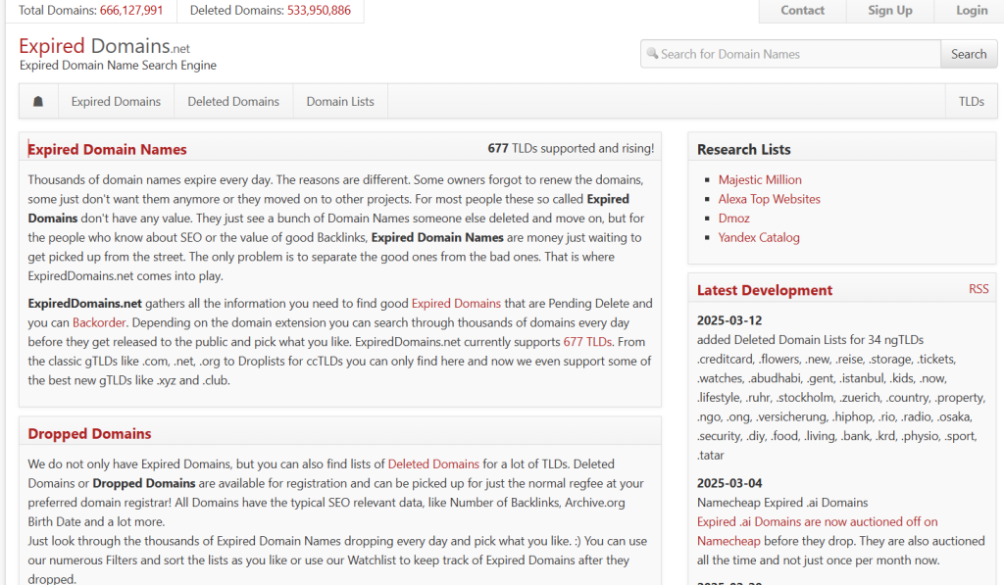The width and height of the screenshot is (1004, 585).
Task: Go to the Contact page
Action: [802, 11]
